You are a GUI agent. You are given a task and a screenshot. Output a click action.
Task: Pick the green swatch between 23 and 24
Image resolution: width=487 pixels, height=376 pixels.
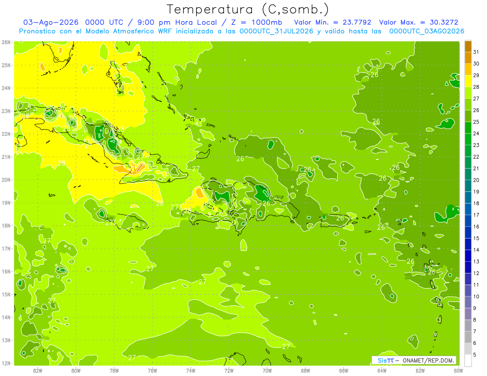(x=468, y=139)
